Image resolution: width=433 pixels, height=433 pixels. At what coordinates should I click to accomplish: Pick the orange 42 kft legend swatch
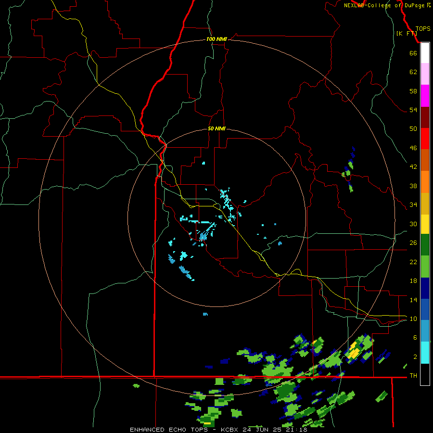(x=425, y=181)
